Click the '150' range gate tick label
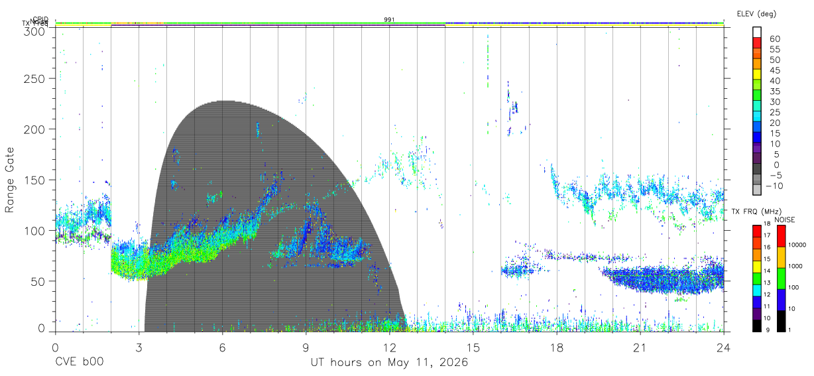 click(36, 180)
